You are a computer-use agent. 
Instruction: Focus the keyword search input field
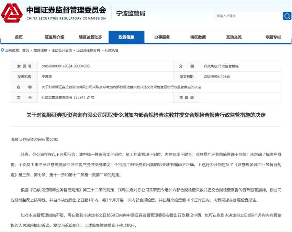tap(249, 16)
